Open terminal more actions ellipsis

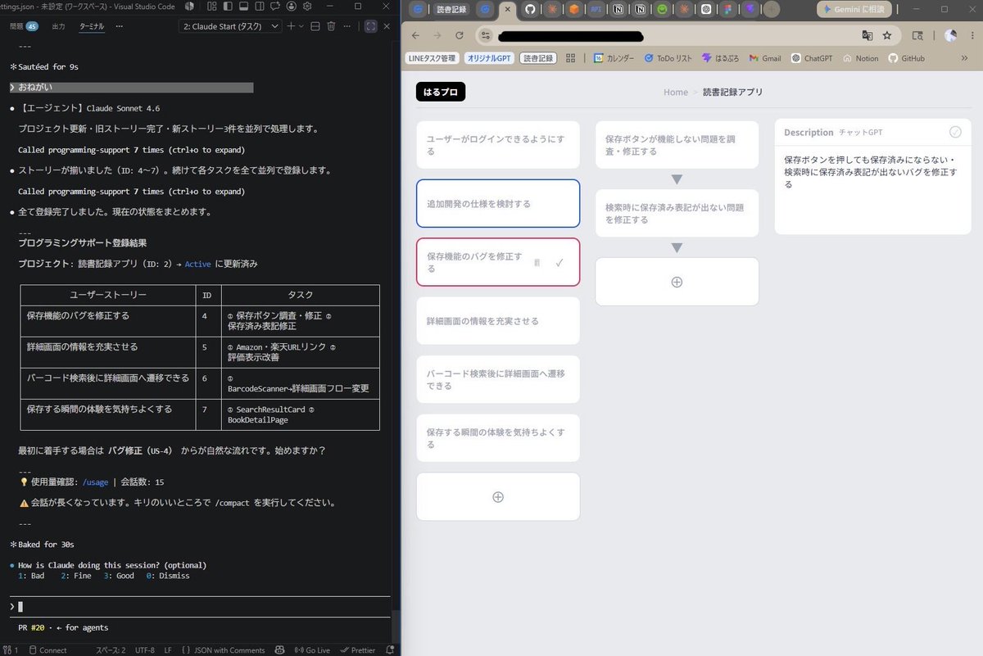[347, 26]
